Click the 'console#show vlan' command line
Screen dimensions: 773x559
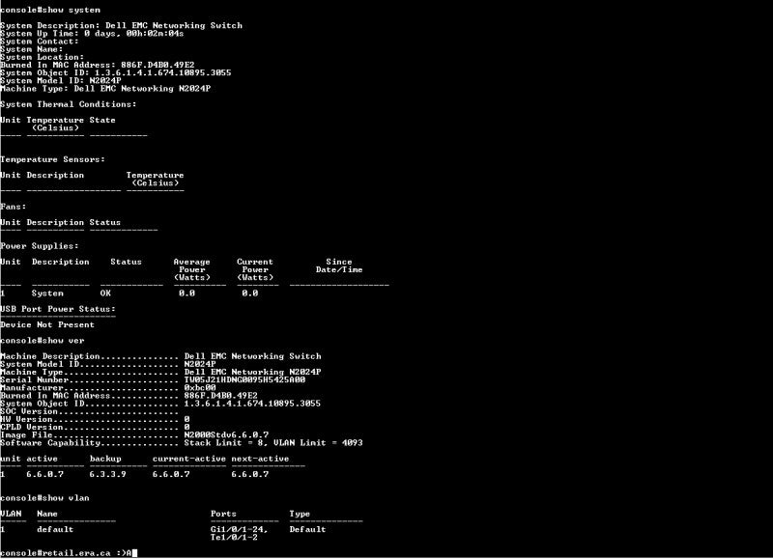pos(44,498)
